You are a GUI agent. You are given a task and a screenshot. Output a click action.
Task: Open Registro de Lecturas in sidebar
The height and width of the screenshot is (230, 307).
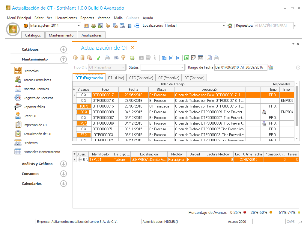click(38, 98)
